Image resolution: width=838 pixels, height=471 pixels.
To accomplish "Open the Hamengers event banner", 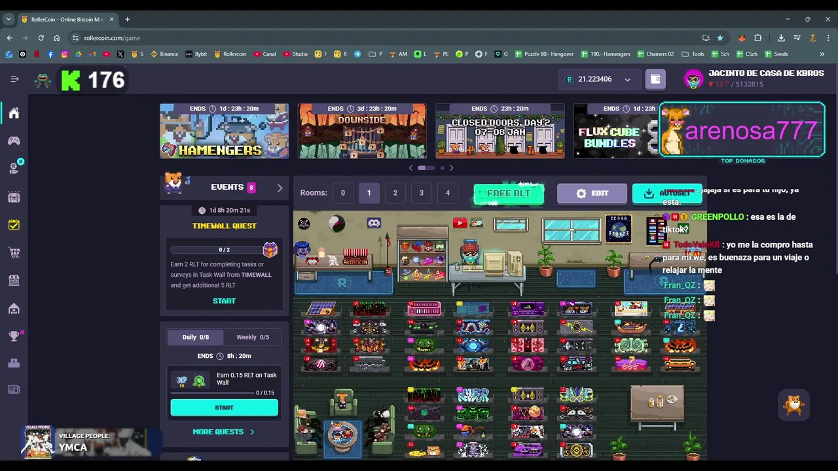I will (225, 131).
